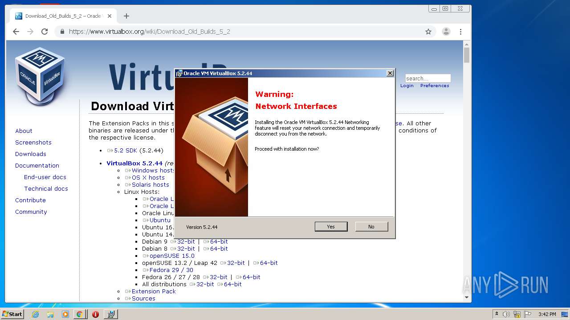Click No in the VirtualBox installer dialog
The width and height of the screenshot is (570, 320).
[x=371, y=227]
